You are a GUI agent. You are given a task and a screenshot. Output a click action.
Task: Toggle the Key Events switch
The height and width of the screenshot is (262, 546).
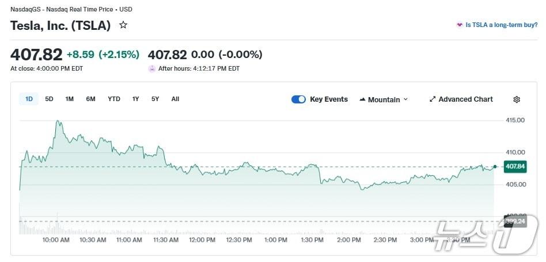(298, 99)
